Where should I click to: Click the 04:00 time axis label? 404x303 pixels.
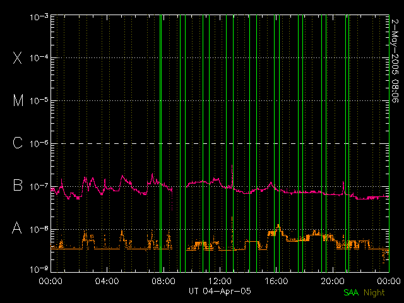coord(107,281)
